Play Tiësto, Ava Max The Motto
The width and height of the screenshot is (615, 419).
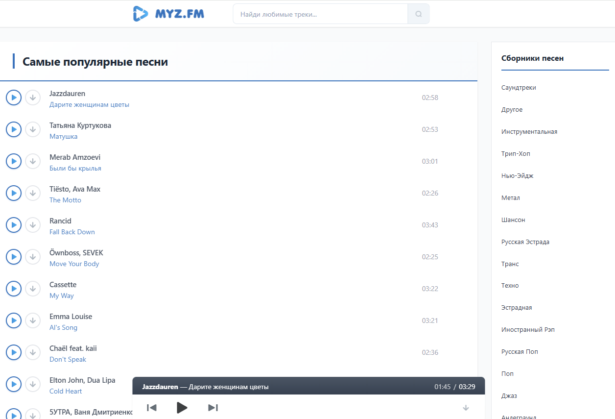14,193
